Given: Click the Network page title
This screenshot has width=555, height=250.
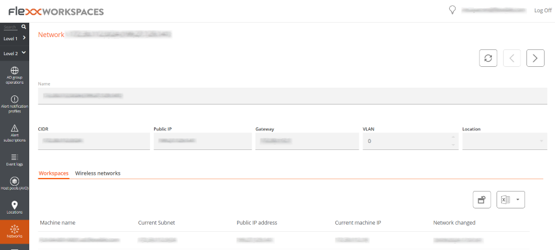Looking at the screenshot, I should 51,34.
